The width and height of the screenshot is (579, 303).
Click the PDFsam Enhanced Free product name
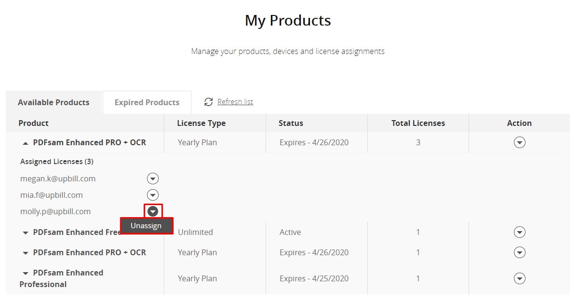(x=78, y=232)
